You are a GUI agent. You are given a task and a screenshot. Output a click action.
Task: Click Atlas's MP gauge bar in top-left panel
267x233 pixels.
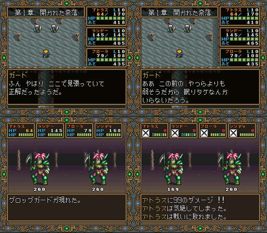coord(111,18)
